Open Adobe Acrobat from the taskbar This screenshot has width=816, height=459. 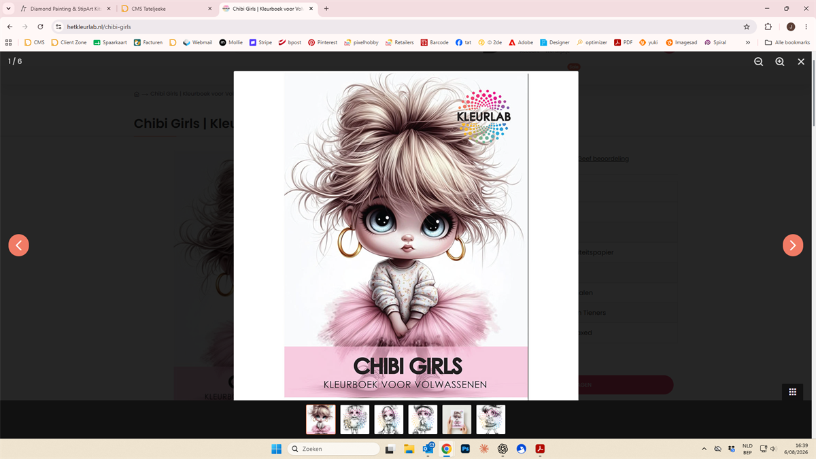pyautogui.click(x=540, y=449)
